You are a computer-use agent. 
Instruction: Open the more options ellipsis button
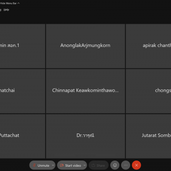(125, 165)
